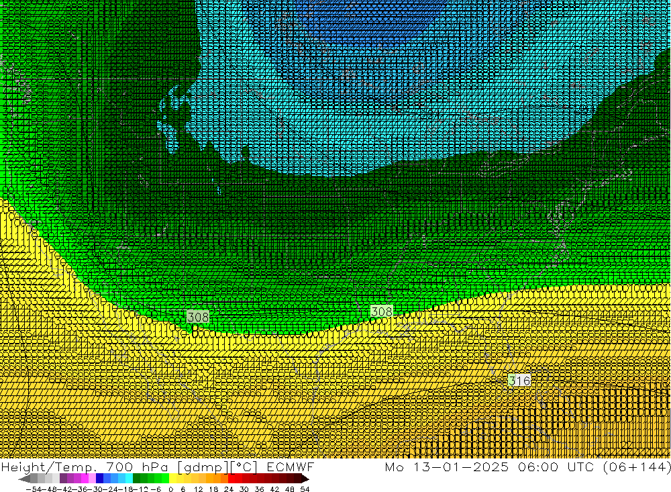The image size is (671, 492).
Task: Select the magenta legend swatch
Action: click(x=85, y=479)
